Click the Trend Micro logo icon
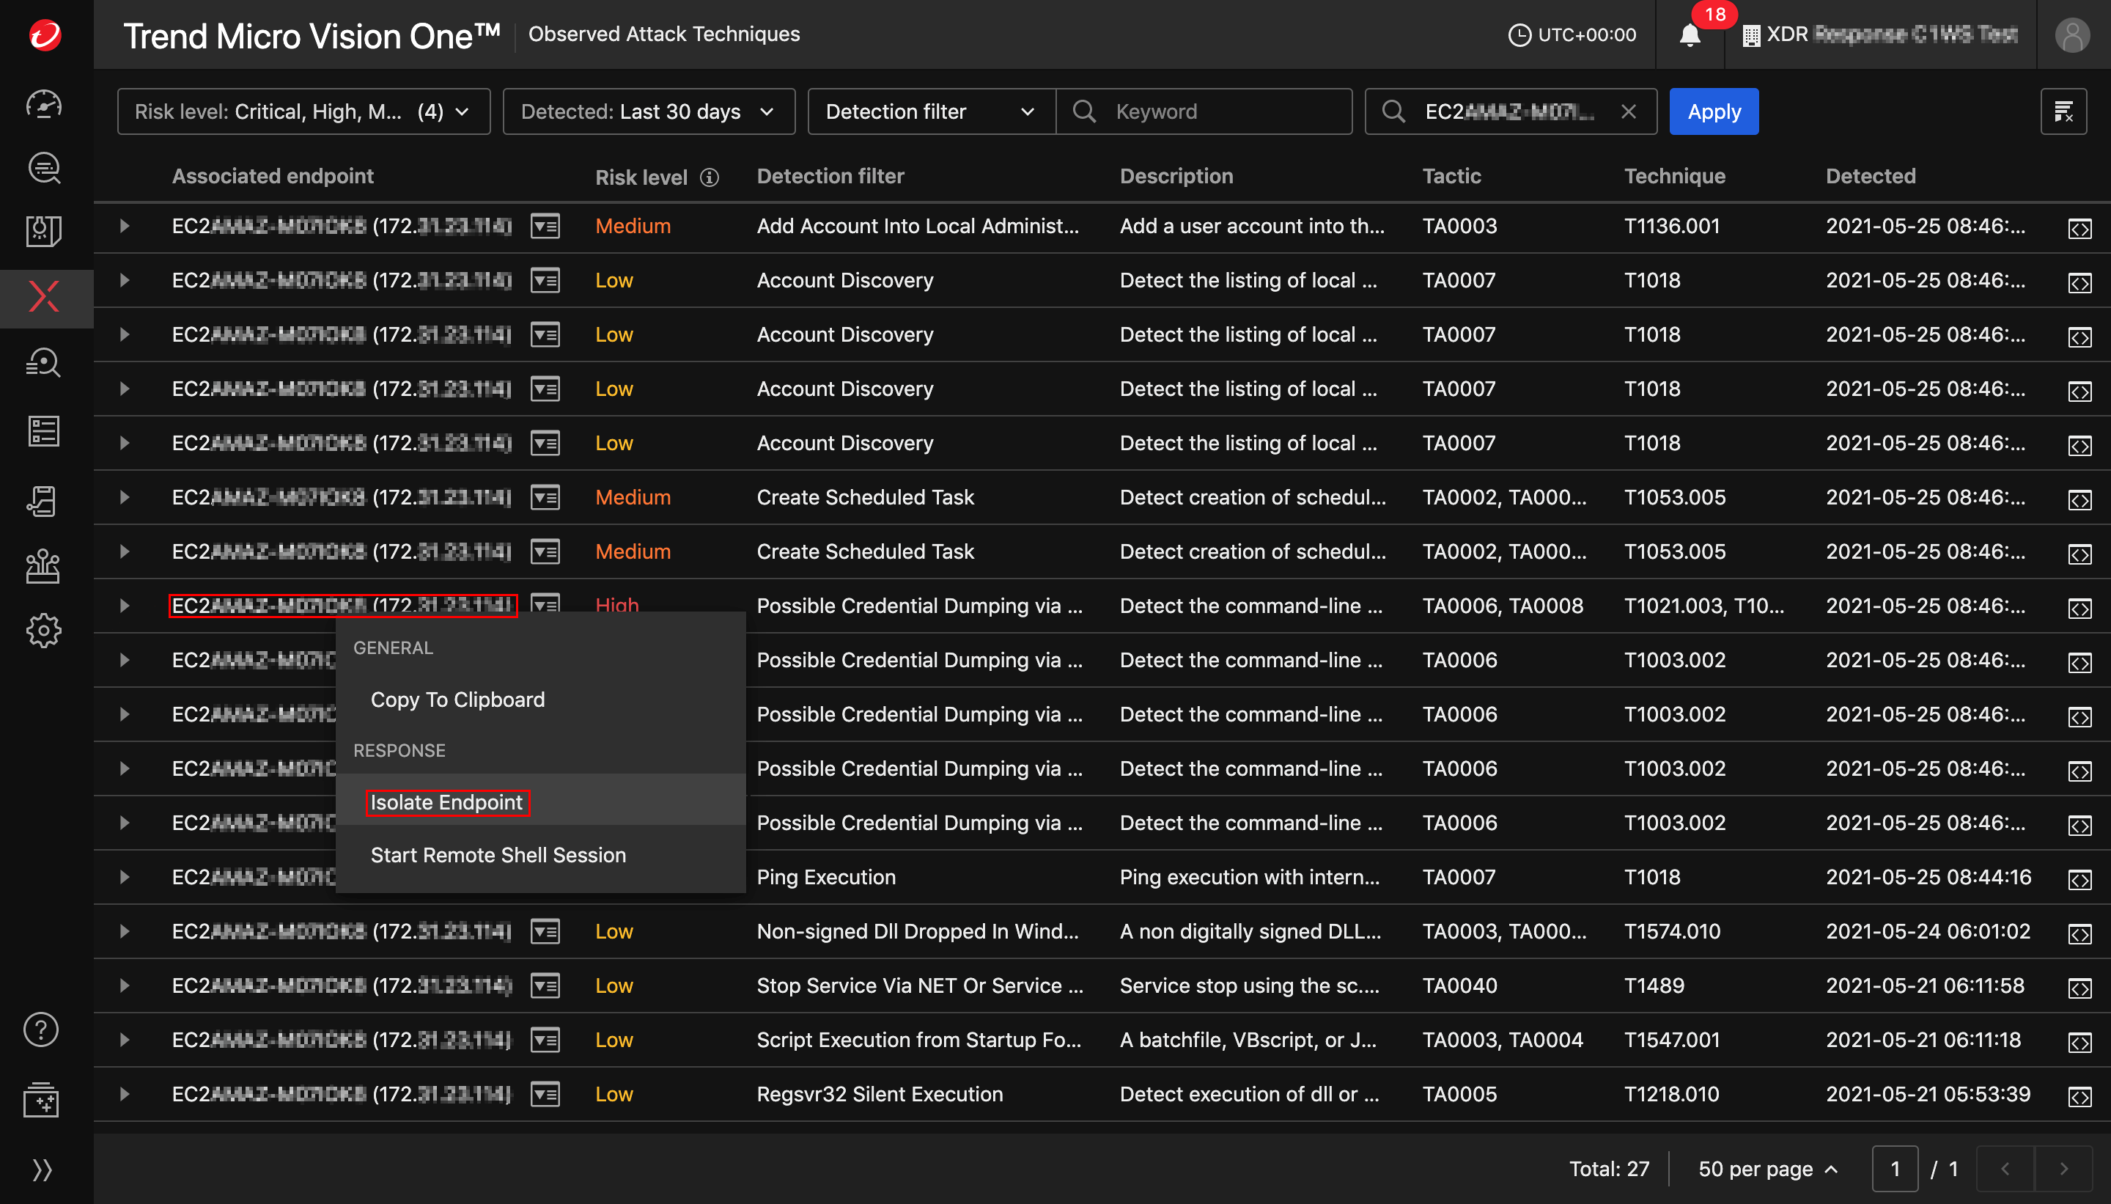This screenshot has width=2111, height=1204. 45,34
